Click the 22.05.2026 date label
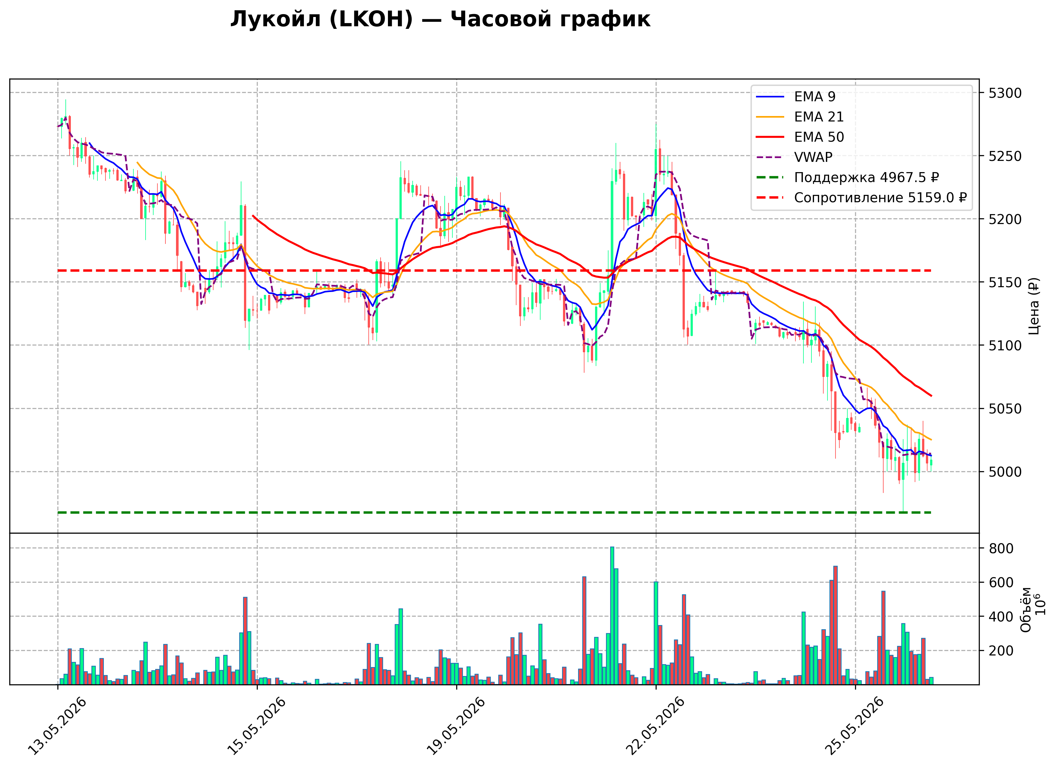1058x767 pixels. 656,726
